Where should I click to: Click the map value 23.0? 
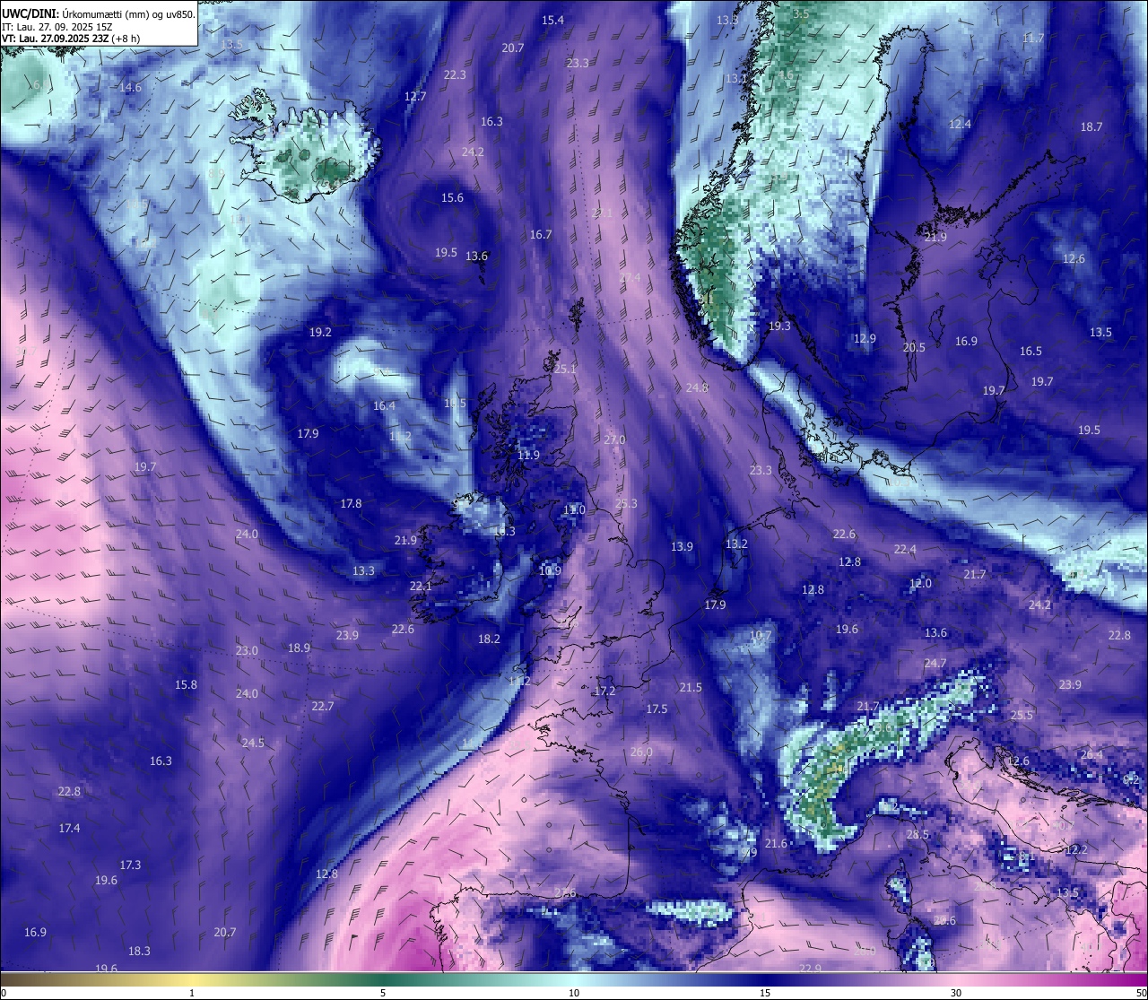[247, 650]
